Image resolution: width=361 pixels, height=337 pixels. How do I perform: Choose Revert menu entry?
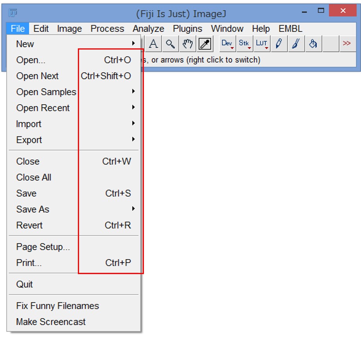point(74,225)
